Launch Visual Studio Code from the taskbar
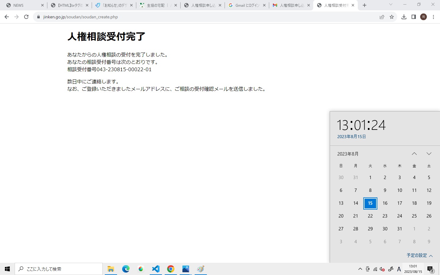 click(x=156, y=269)
